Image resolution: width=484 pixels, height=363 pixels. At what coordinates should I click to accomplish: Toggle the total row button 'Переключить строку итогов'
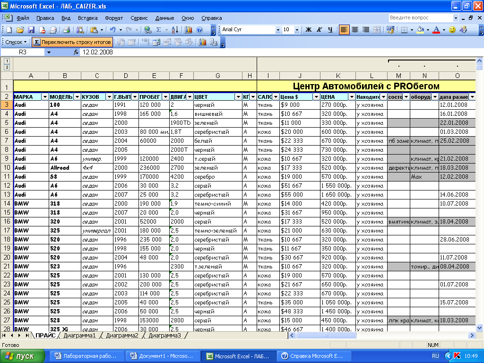(72, 42)
